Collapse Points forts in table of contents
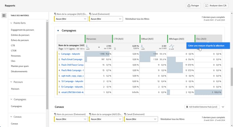This screenshot has width=233, height=127. (x=11, y=23)
